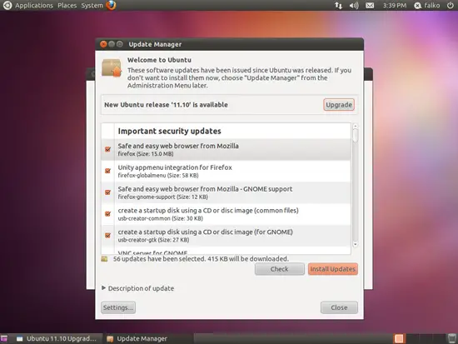Click the Ubuntu logo in the top panel
458x344 pixels.
pos(7,5)
